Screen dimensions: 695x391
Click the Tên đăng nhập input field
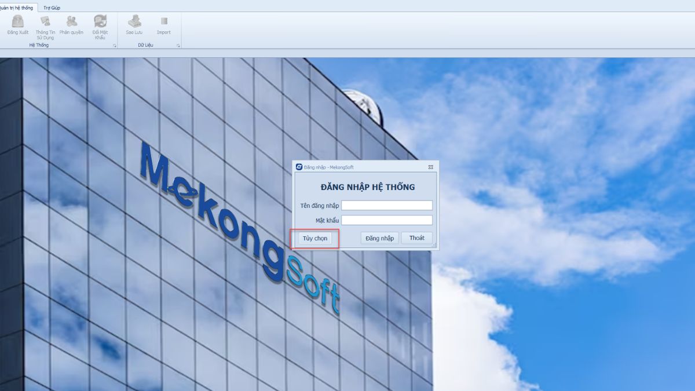coord(387,205)
